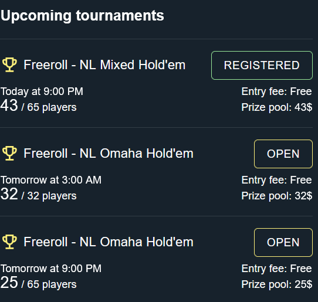Click the Upcoming tournaments heading
This screenshot has height=302, width=318.
(82, 16)
